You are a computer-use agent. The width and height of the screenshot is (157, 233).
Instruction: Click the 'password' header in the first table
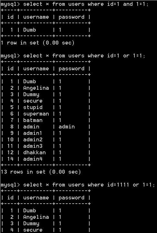coord(72,17)
